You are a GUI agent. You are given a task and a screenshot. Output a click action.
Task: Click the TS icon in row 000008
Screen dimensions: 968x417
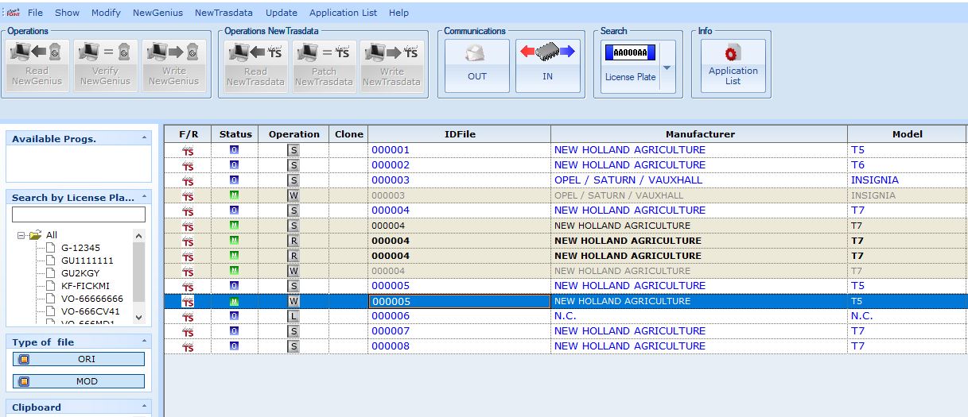188,346
